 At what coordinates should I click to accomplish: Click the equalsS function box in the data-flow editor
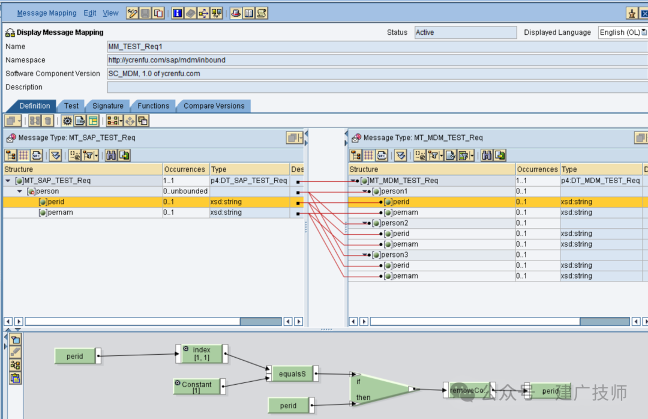(292, 374)
